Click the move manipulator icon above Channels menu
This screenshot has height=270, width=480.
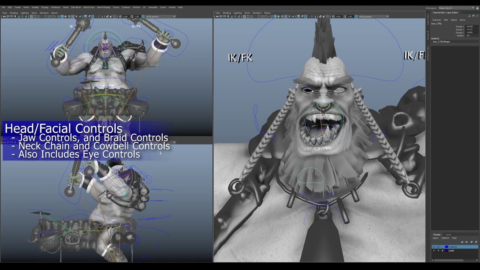[469, 16]
